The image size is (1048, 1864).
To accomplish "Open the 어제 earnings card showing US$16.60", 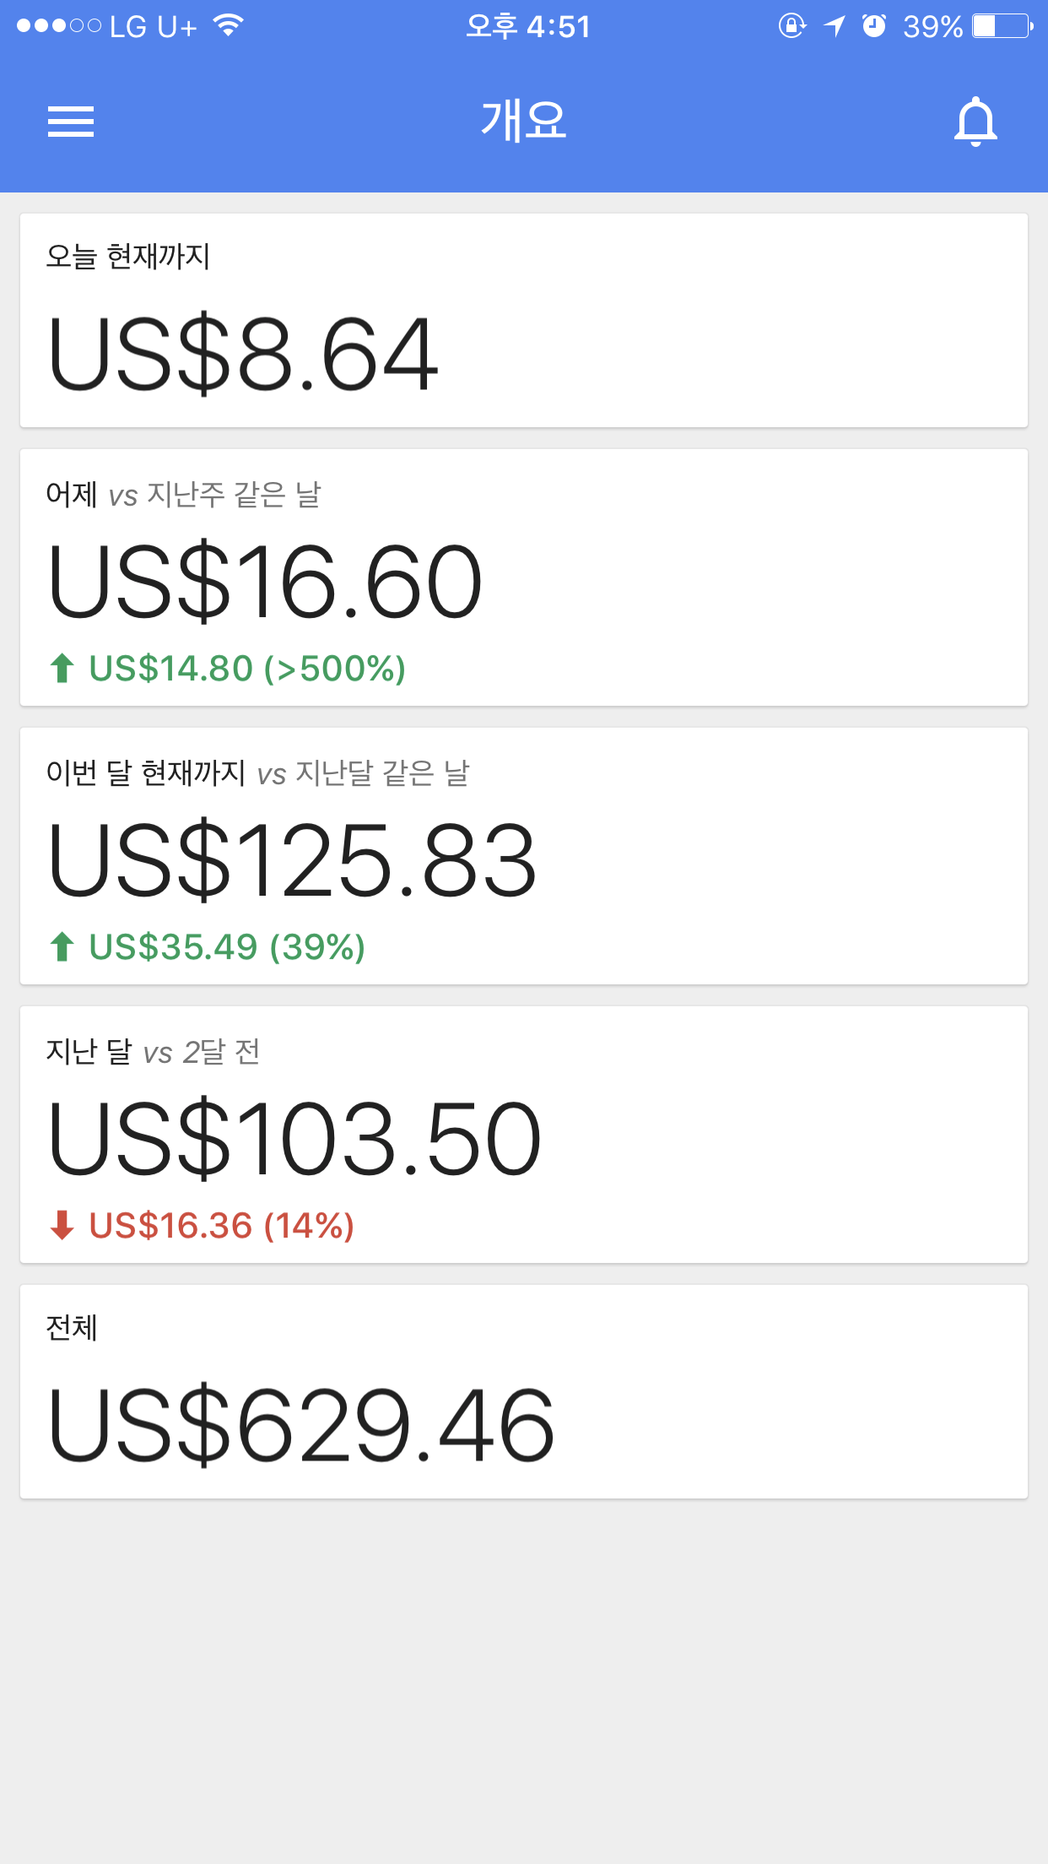I will pos(524,577).
